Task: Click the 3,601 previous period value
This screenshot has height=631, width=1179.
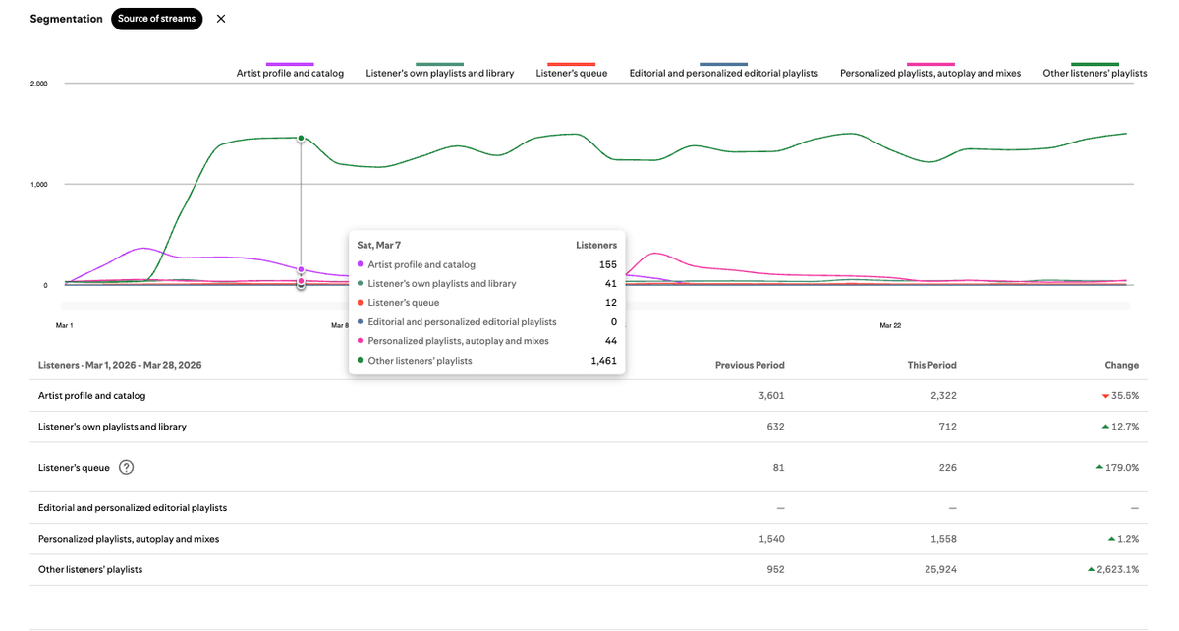Action: [770, 396]
